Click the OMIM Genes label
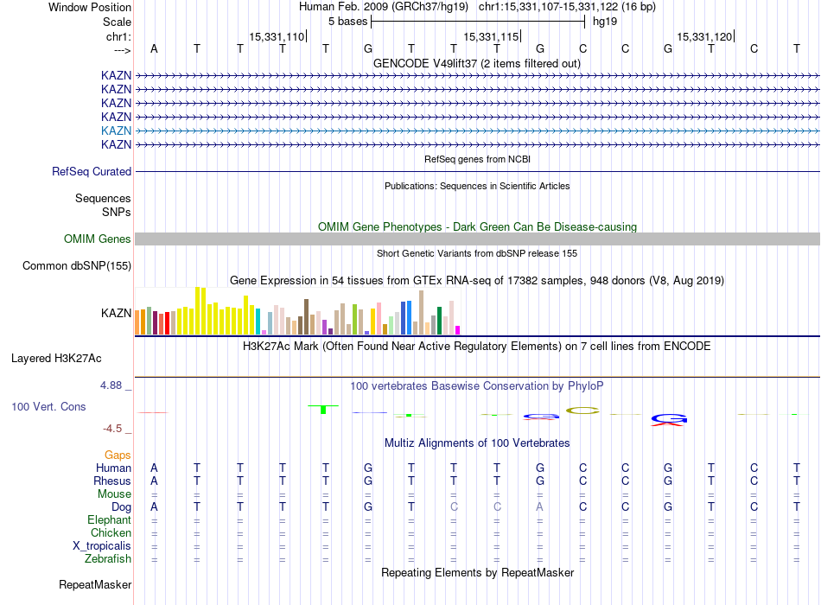821x605 pixels. pos(98,239)
